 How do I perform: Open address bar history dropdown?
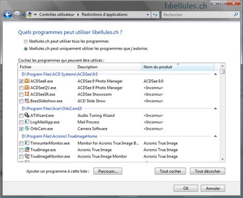[148, 14]
